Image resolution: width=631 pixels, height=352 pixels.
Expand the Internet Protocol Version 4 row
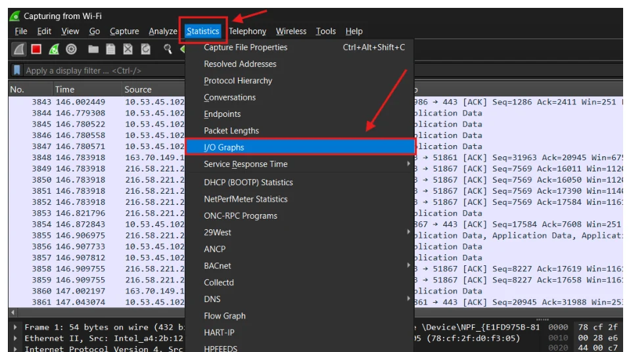pyautogui.click(x=15, y=349)
